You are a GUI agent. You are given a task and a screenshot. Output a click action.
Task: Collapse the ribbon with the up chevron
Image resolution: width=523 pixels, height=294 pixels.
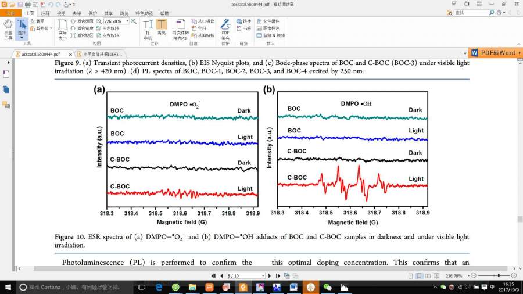[x=519, y=44]
